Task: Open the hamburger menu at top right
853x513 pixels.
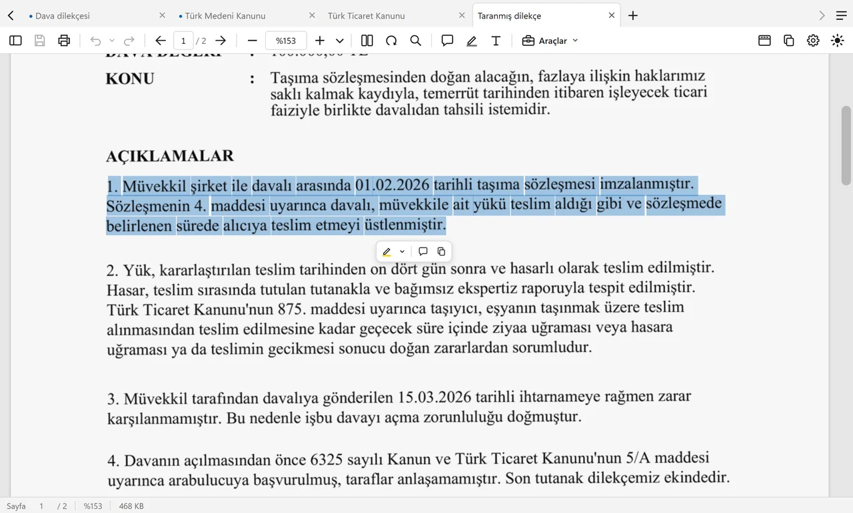Action: pyautogui.click(x=841, y=15)
